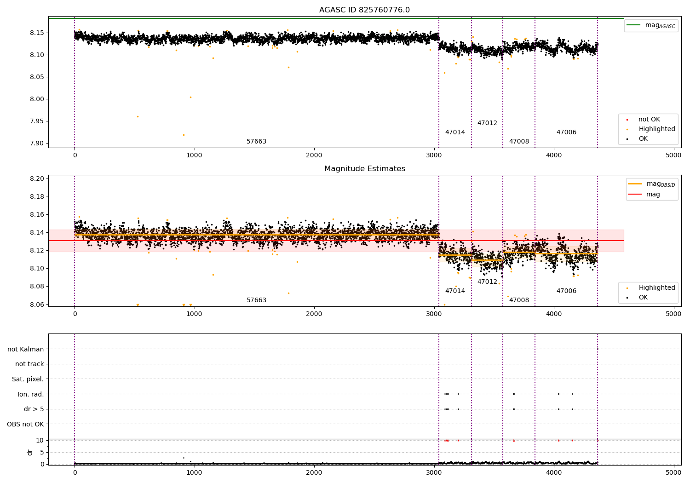Click the 8.12 y-axis tick label

37,251
